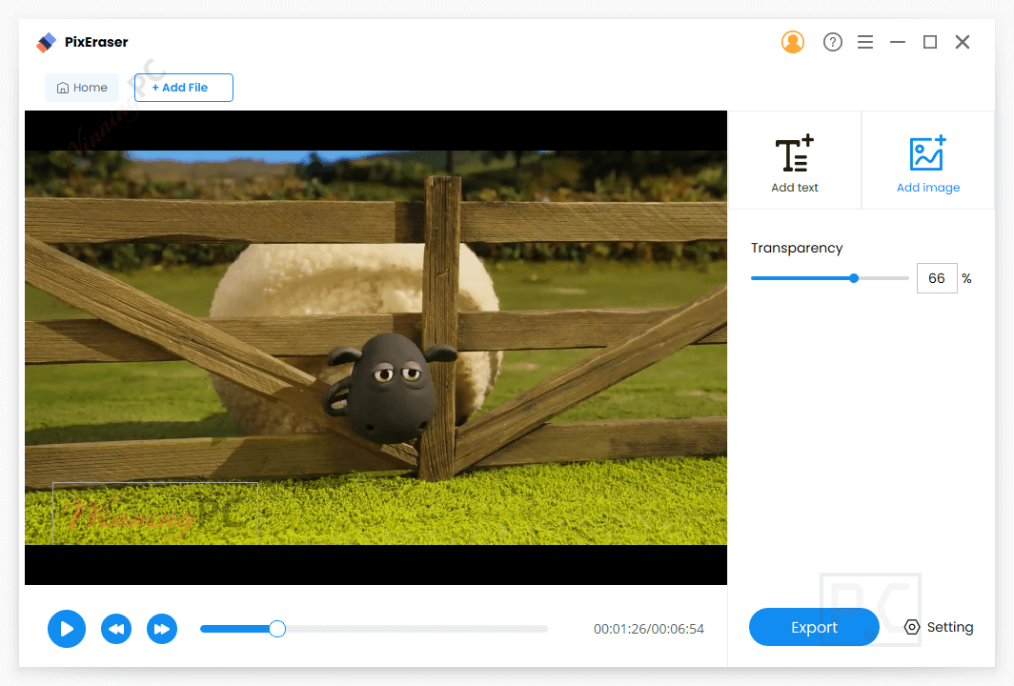Screen dimensions: 1014x686
Task: Close the PixEraser window
Action: (x=963, y=42)
